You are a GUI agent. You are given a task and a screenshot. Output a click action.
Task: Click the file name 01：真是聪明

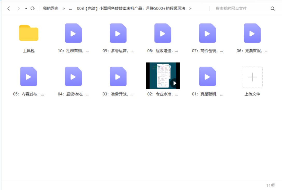point(207,94)
